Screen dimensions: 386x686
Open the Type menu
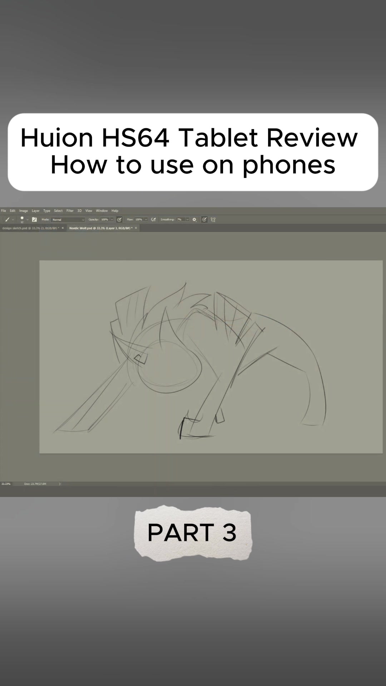pyautogui.click(x=47, y=211)
